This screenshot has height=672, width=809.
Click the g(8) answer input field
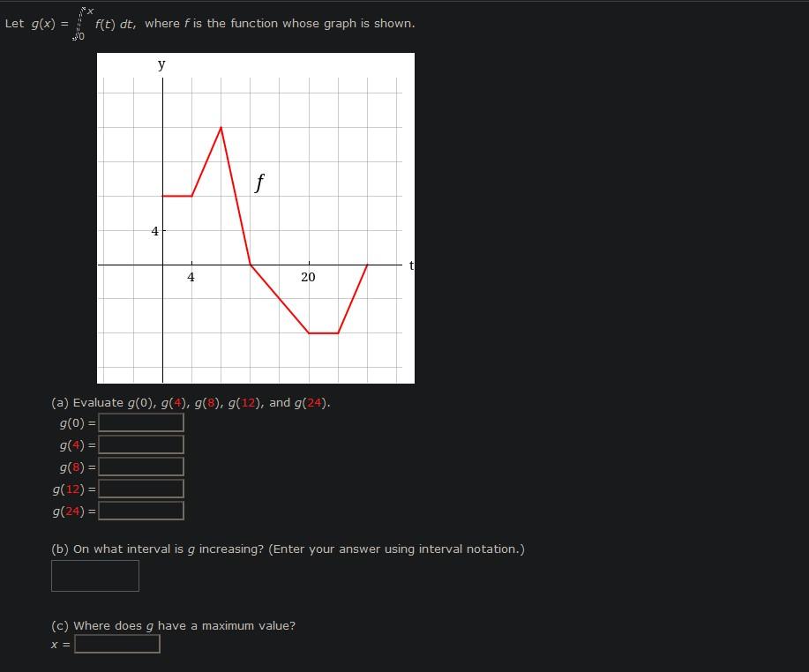pos(140,466)
